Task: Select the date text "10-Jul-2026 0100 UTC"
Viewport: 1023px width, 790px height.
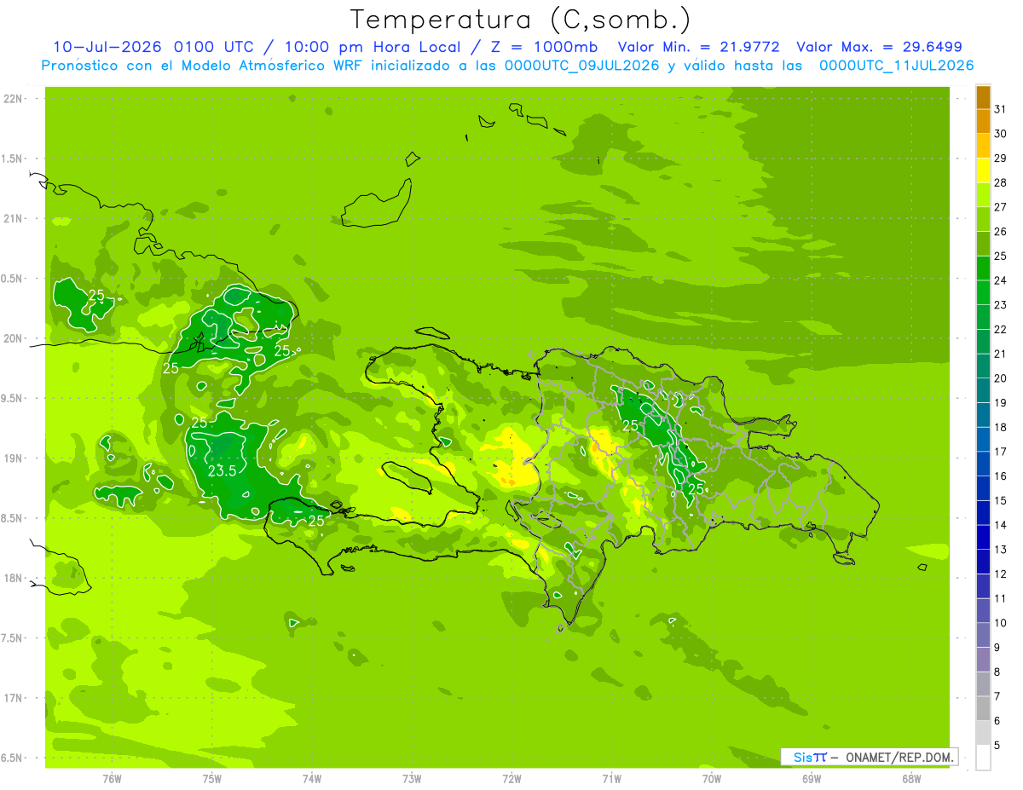Action: (x=152, y=47)
